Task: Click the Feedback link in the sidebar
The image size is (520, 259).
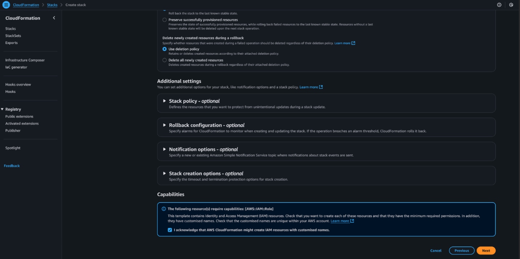Action: click(x=12, y=166)
